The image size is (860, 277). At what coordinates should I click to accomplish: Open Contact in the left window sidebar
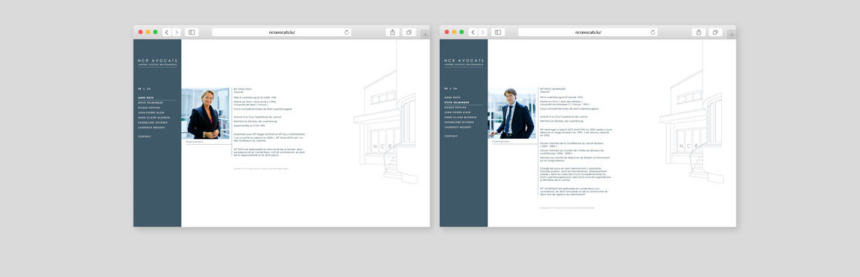click(144, 136)
